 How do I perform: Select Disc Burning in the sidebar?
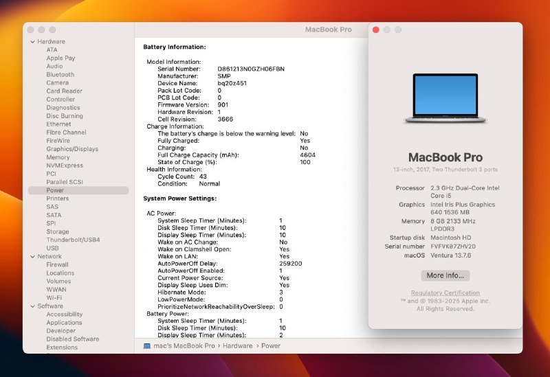[65, 116]
